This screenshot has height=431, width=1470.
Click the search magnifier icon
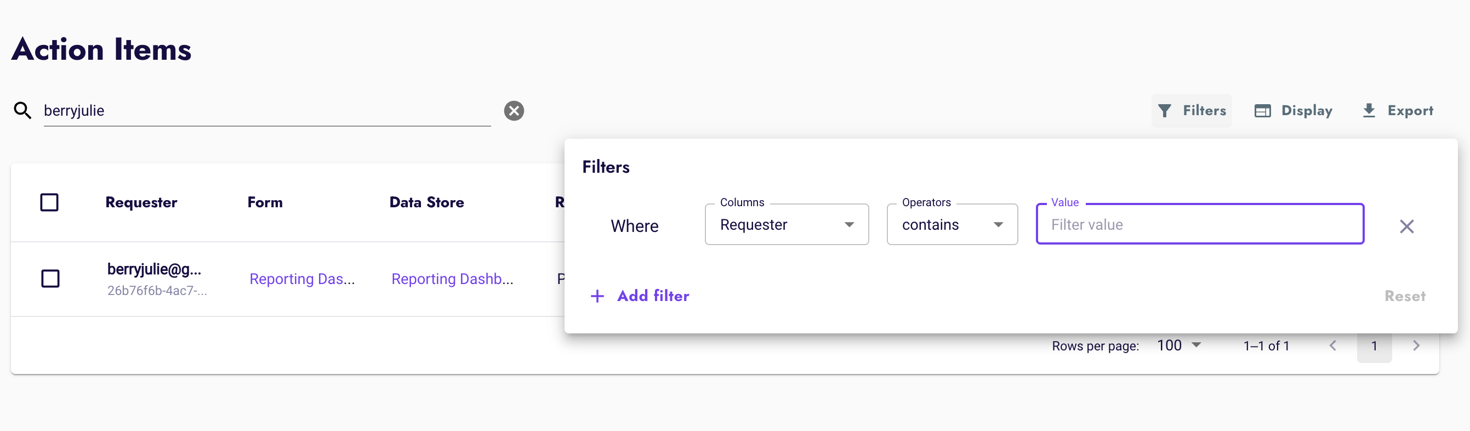click(x=22, y=110)
